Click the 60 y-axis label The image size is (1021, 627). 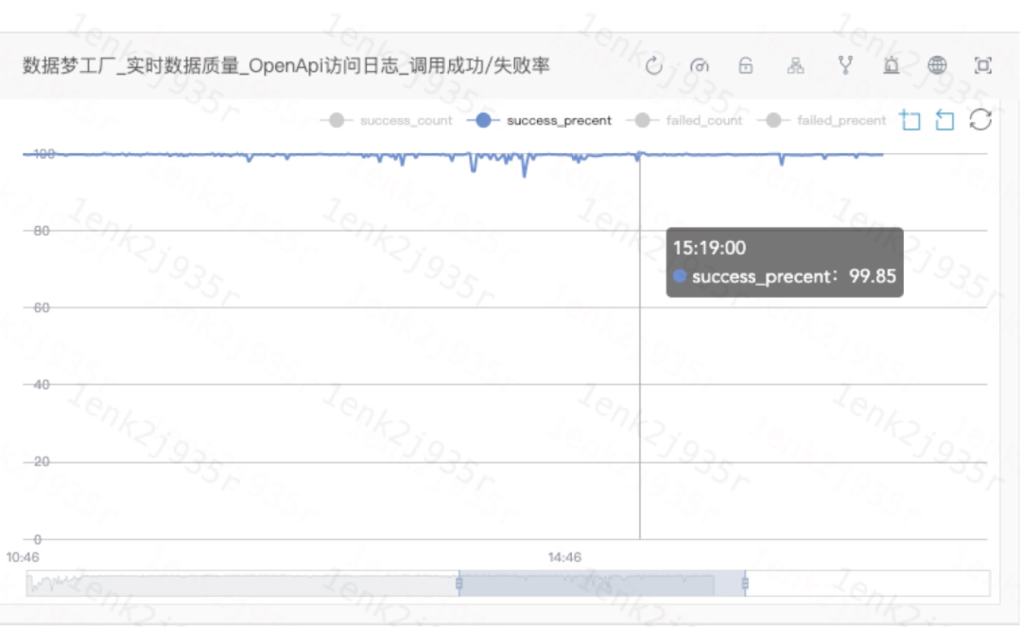pos(41,307)
